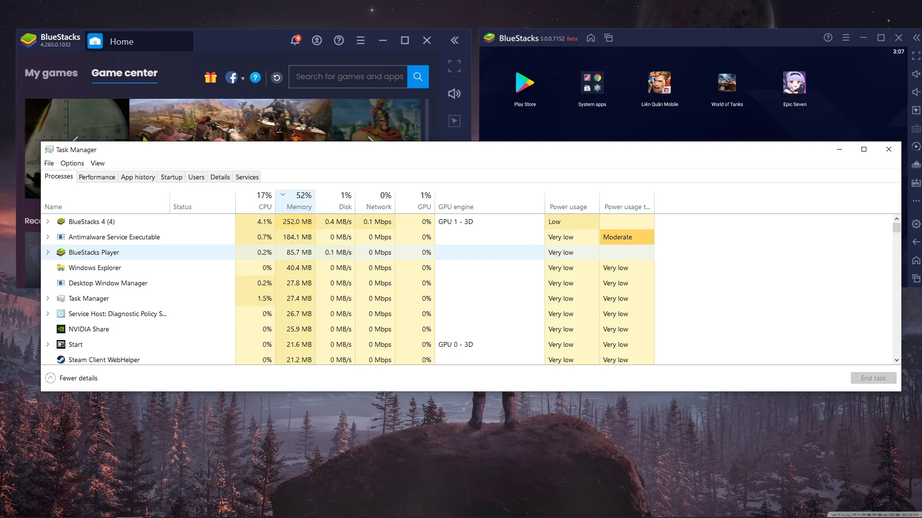Viewport: 922px width, 518px height.
Task: Open the dropdown arrow next to Facebook icon
Action: click(243, 78)
